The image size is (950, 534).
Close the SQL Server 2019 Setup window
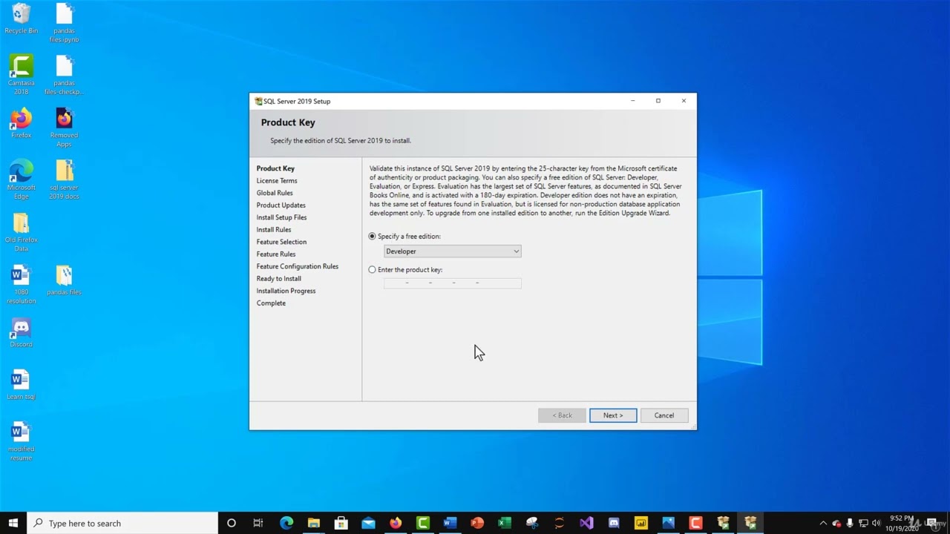point(684,101)
